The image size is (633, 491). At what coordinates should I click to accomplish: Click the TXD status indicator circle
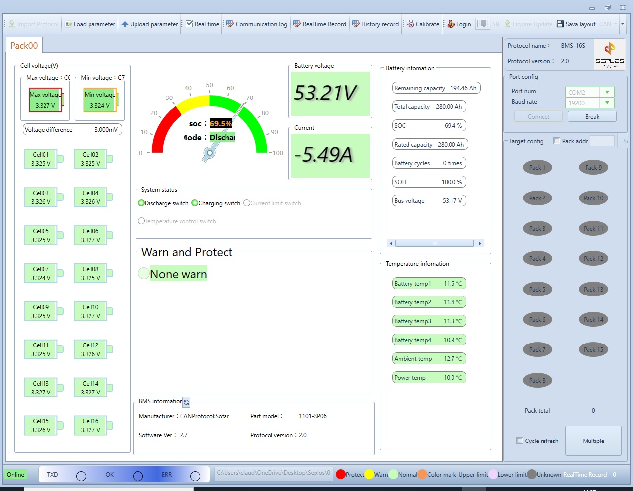[81, 476]
